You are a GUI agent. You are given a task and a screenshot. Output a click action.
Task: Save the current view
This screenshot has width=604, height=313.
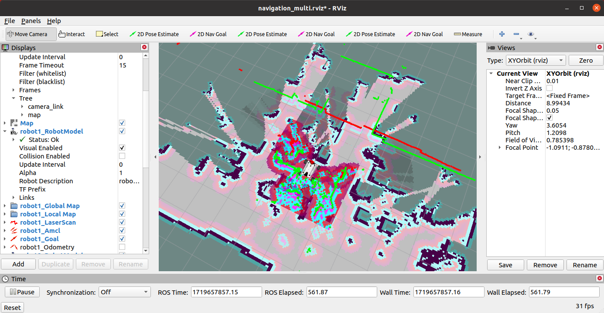(x=505, y=265)
